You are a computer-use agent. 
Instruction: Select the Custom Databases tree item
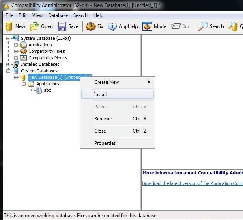click(x=39, y=71)
